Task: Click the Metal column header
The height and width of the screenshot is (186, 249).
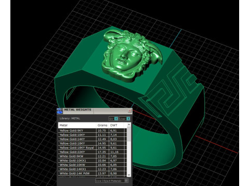Action: 77,126
